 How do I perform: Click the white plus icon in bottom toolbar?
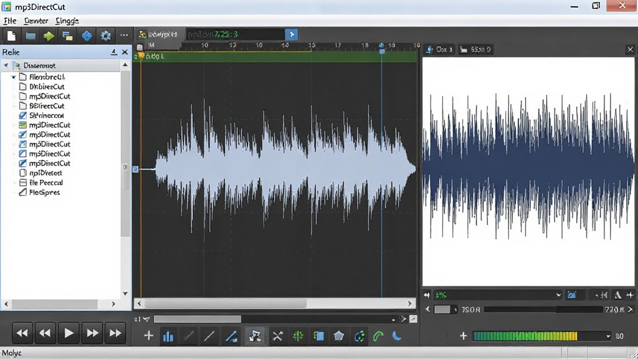pos(148,335)
